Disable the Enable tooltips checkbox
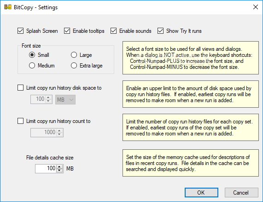Viewport: 263px width, 202px height. pyautogui.click(x=67, y=31)
